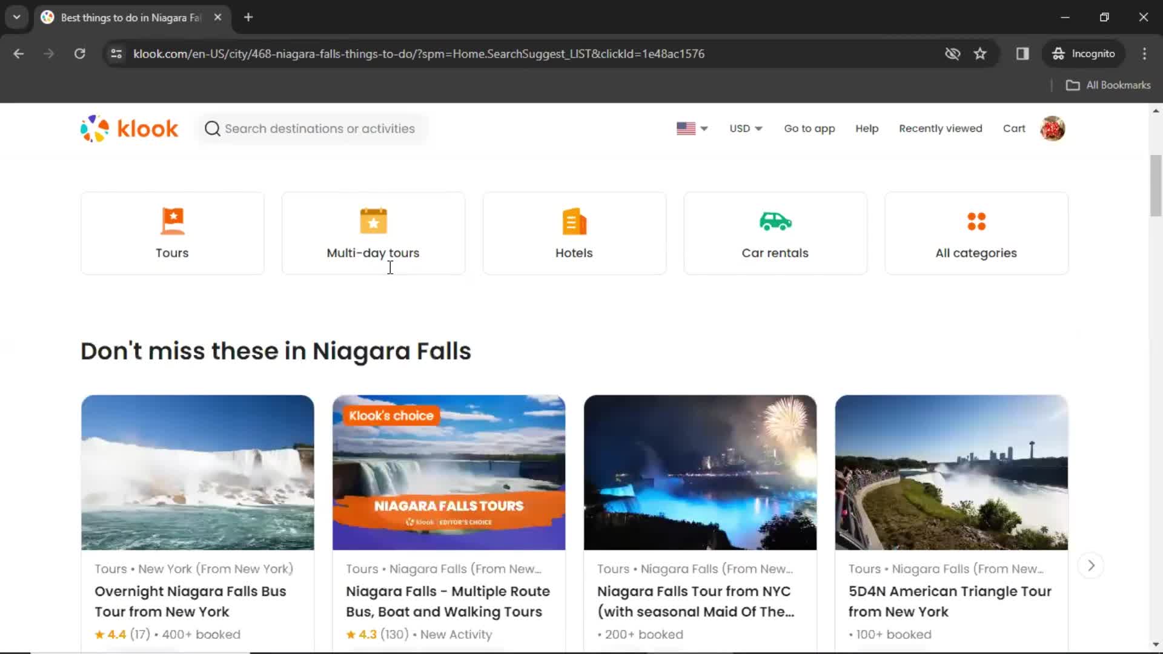The height and width of the screenshot is (654, 1163).
Task: Click the Incognito indicator
Action: (1084, 53)
